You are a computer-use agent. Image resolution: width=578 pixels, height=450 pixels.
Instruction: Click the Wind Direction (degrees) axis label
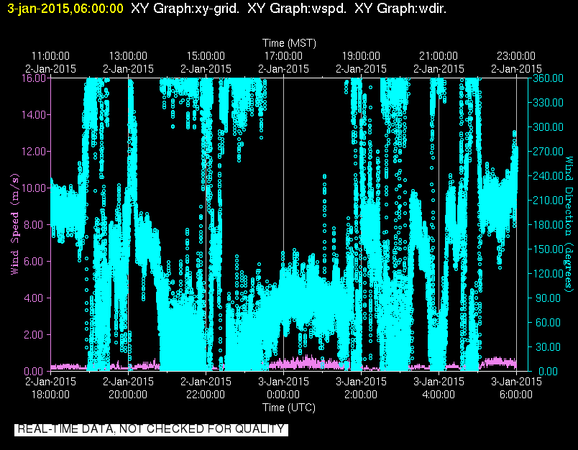point(569,224)
